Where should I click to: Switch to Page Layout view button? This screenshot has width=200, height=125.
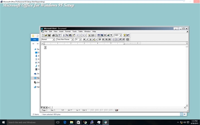coord(44,108)
